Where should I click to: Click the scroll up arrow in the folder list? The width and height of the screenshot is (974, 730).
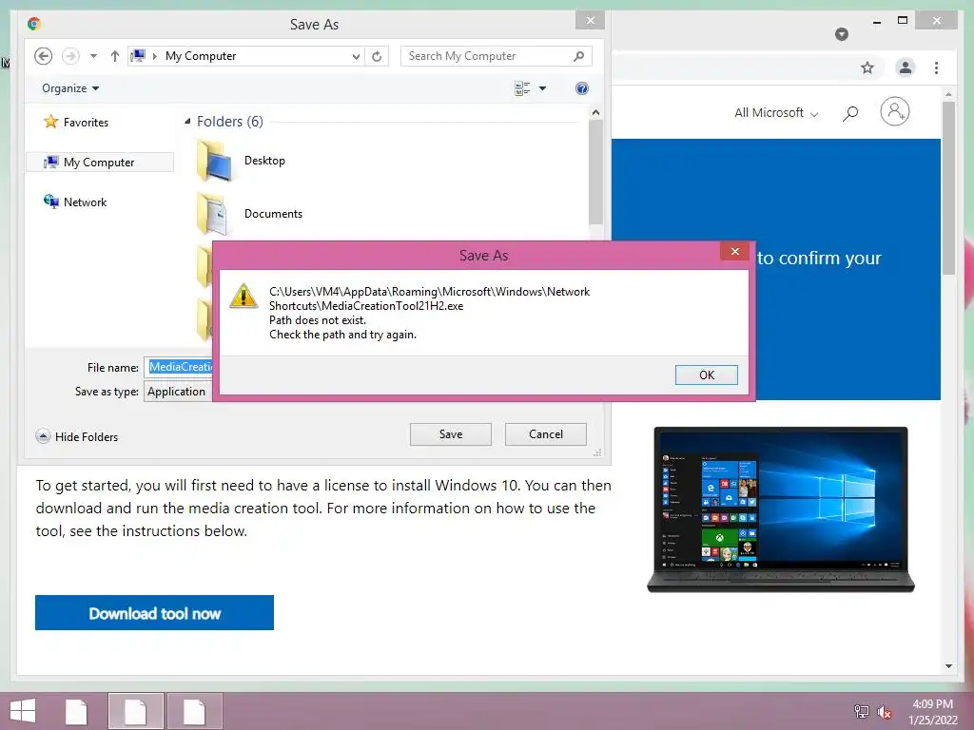tap(595, 112)
